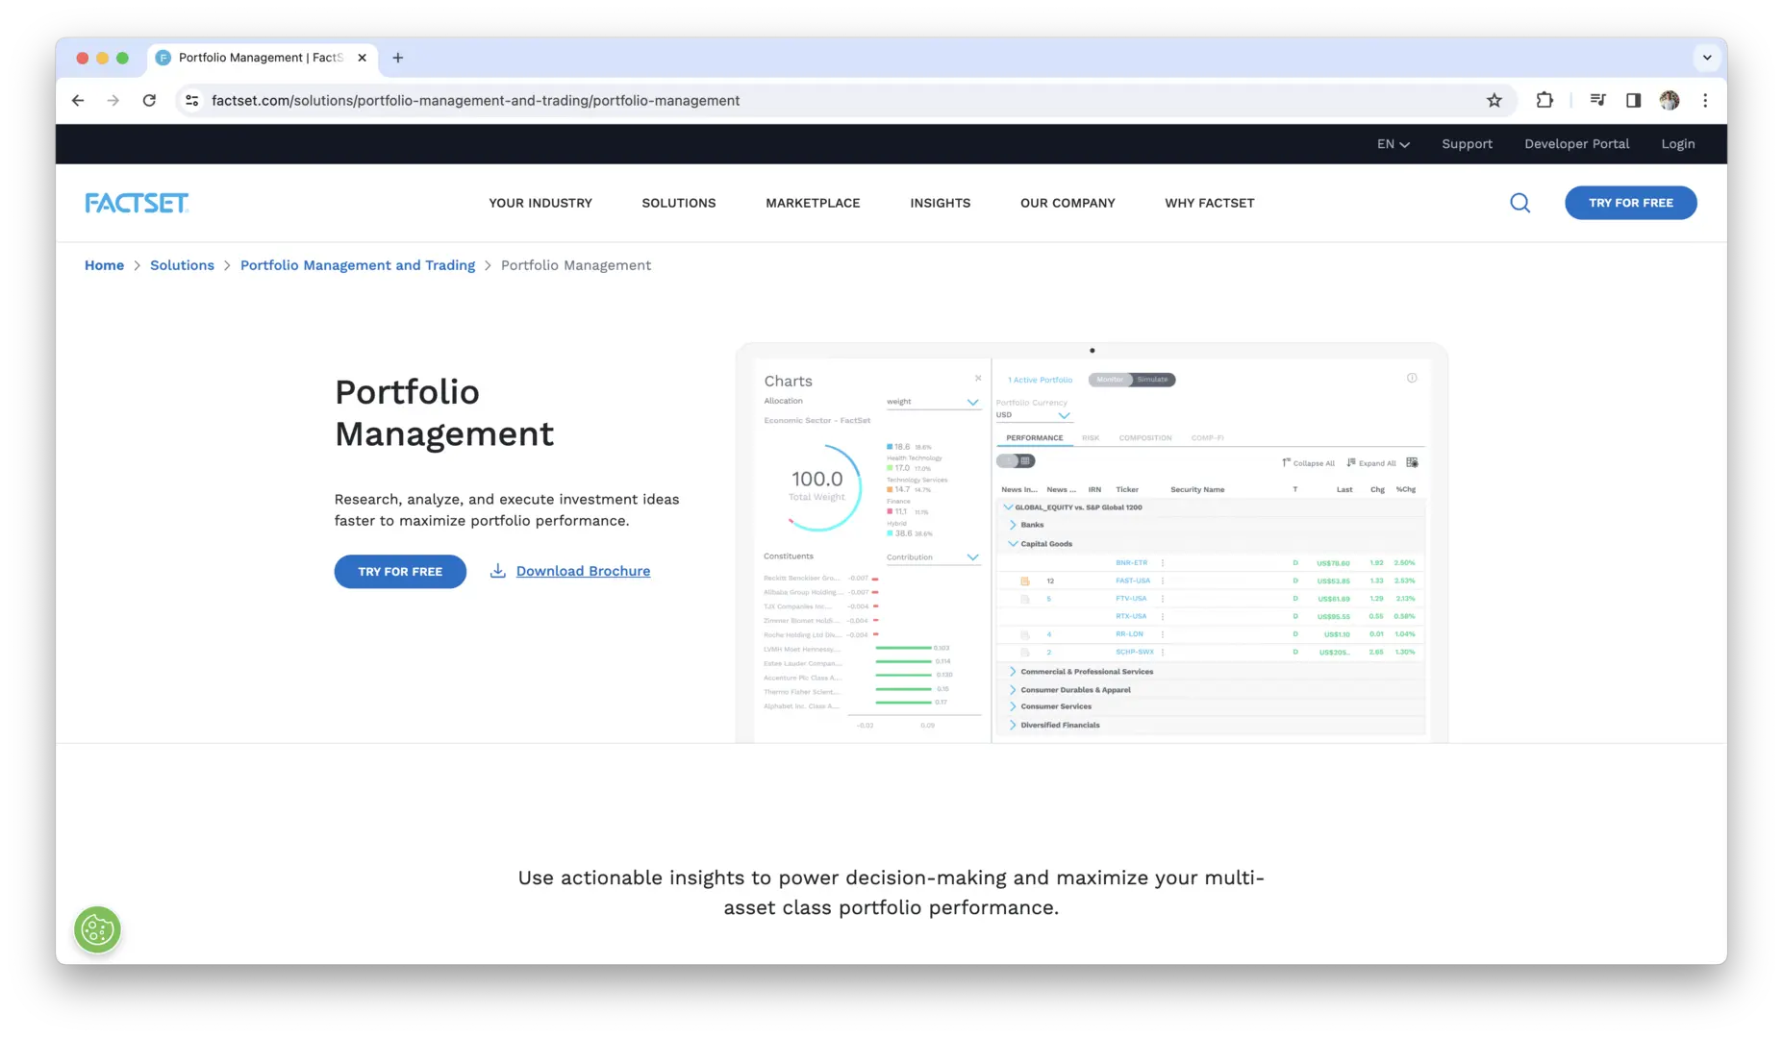The image size is (1783, 1038).
Task: Expand the Consumer Services group
Action: tap(1013, 706)
